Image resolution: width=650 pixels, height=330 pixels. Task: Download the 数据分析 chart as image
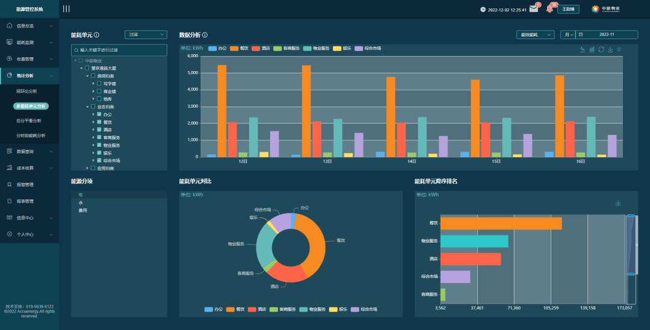(610, 49)
